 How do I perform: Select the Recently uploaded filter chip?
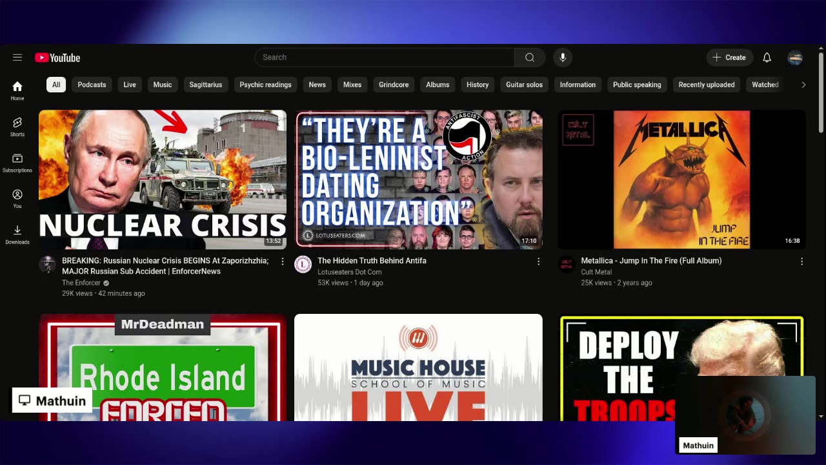[707, 85]
